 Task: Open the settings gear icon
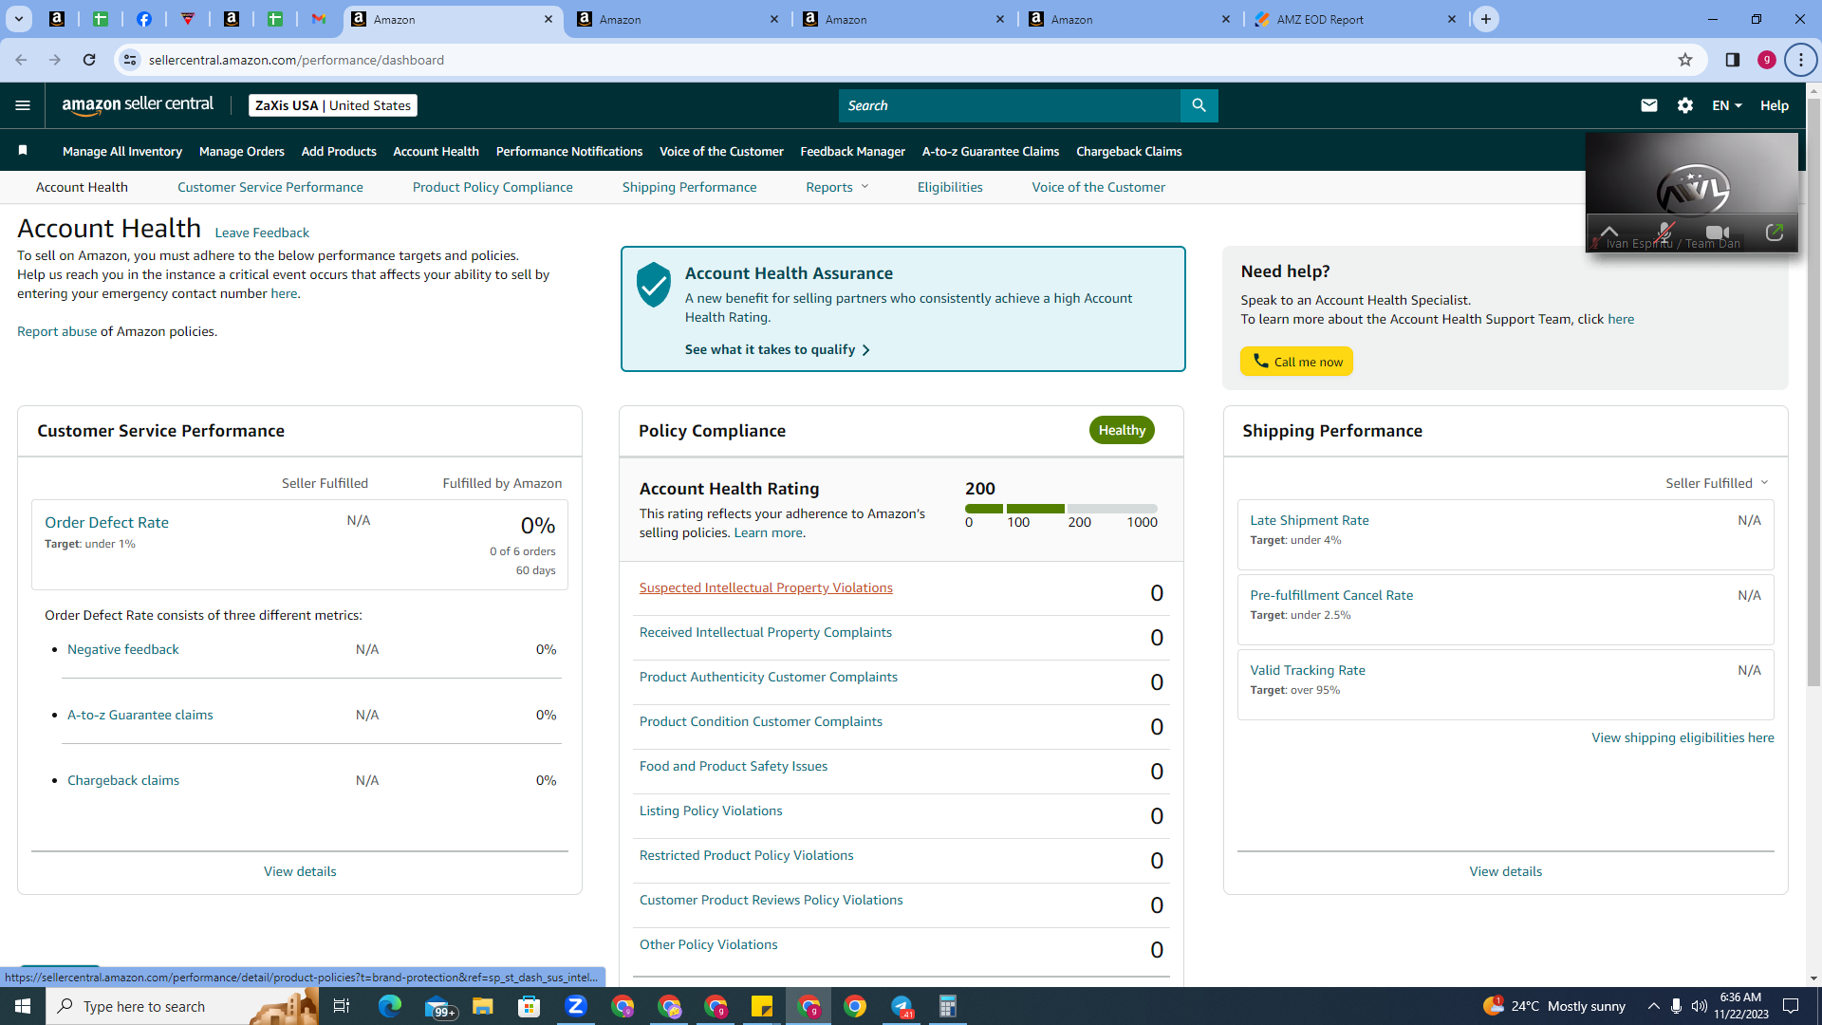[1685, 105]
